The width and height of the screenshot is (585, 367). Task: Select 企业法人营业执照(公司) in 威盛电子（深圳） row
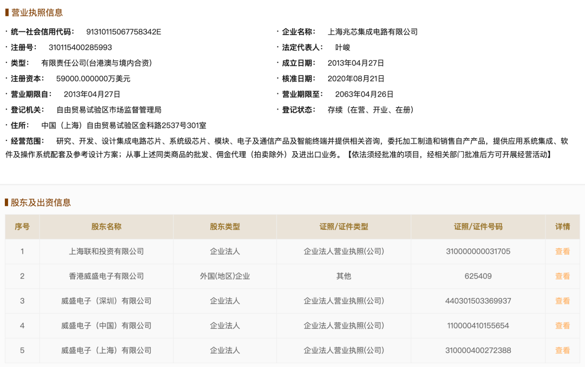click(343, 301)
